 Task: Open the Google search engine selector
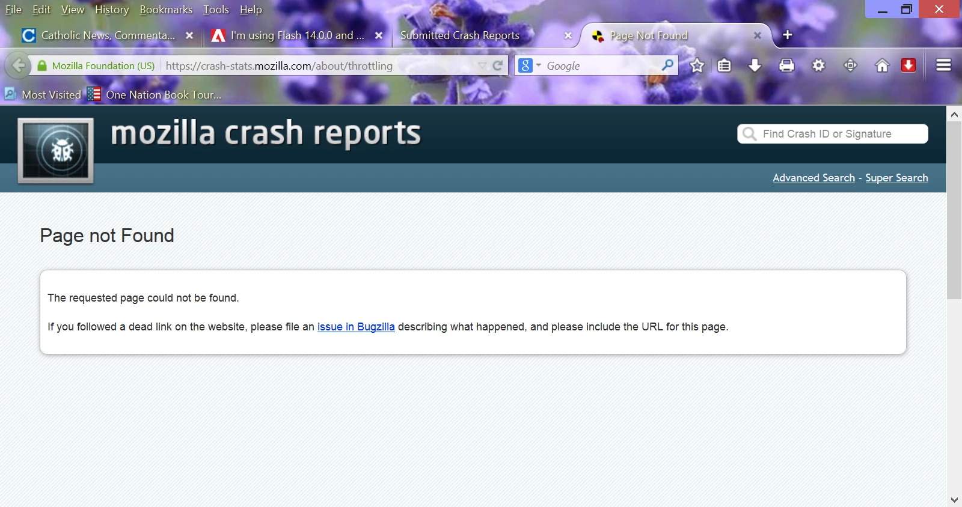pos(530,65)
